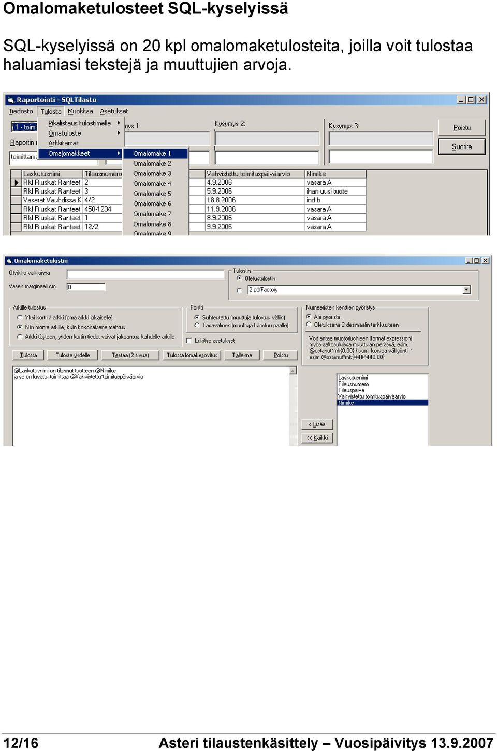Image resolution: width=497 pixels, height=751 pixels.
Task: Expand the highlighted Omalomakkeet submenu
Action: (x=80, y=153)
